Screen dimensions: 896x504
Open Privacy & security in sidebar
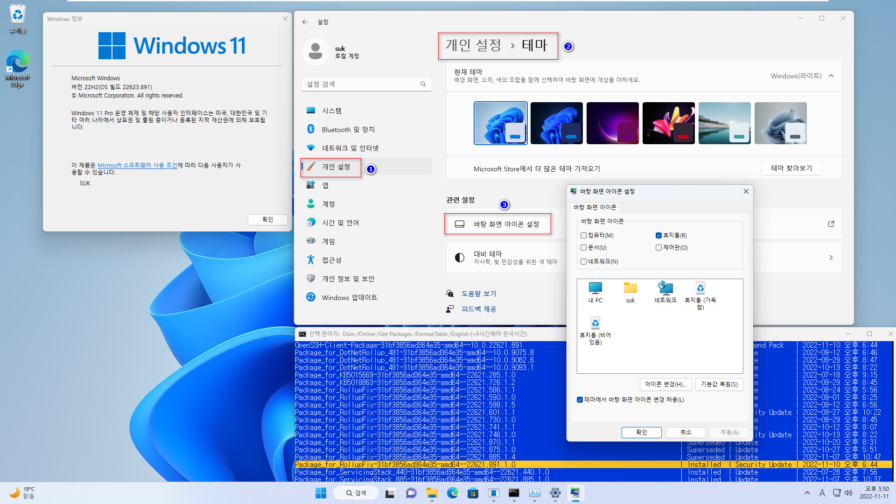click(366, 279)
